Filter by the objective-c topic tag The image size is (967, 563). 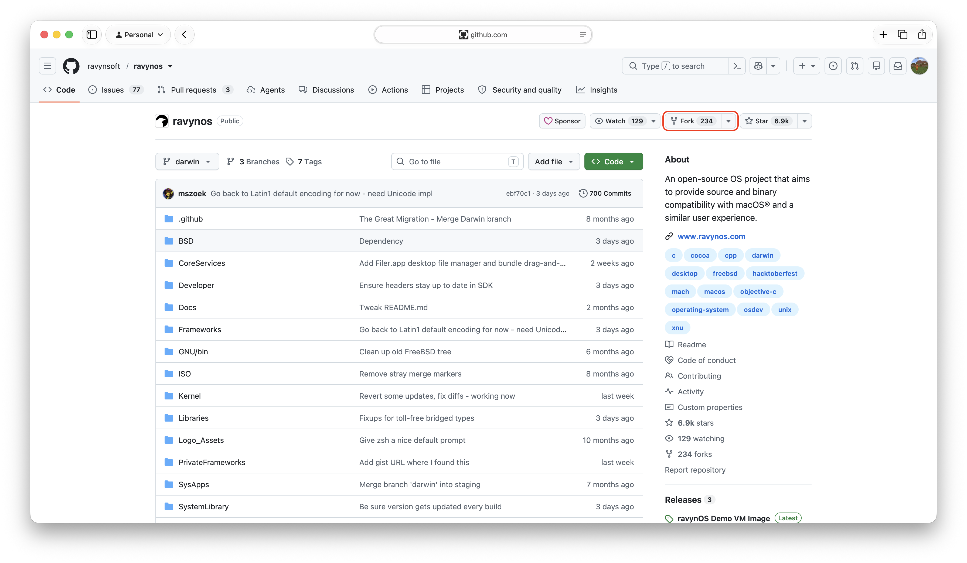pyautogui.click(x=758, y=291)
